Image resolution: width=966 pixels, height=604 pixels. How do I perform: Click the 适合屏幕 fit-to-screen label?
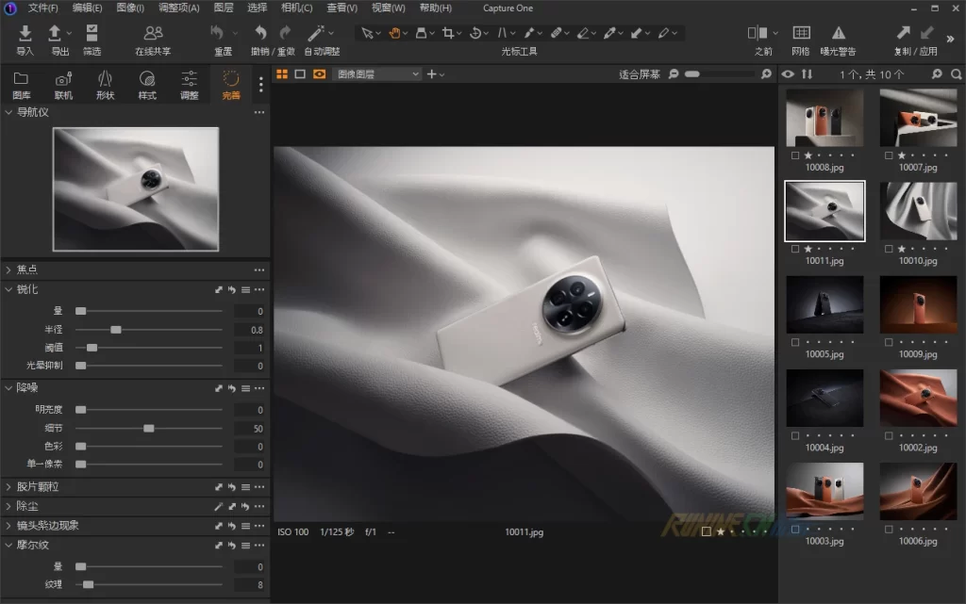640,73
